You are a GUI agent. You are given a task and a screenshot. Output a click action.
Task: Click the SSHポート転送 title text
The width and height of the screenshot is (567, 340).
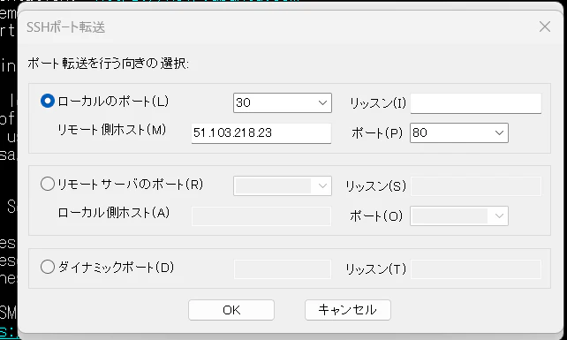tap(66, 27)
